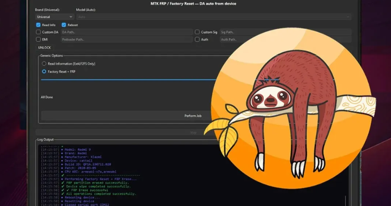This screenshot has width=391, height=206.
Task: Click the Sig Path input field
Action: (x=286, y=32)
